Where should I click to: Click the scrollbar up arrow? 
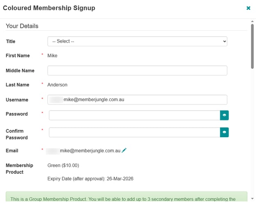[x=252, y=21]
